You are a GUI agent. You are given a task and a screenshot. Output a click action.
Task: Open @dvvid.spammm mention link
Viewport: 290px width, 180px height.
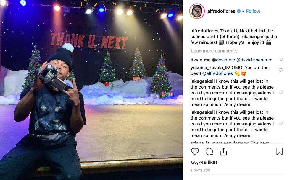pos(254,60)
